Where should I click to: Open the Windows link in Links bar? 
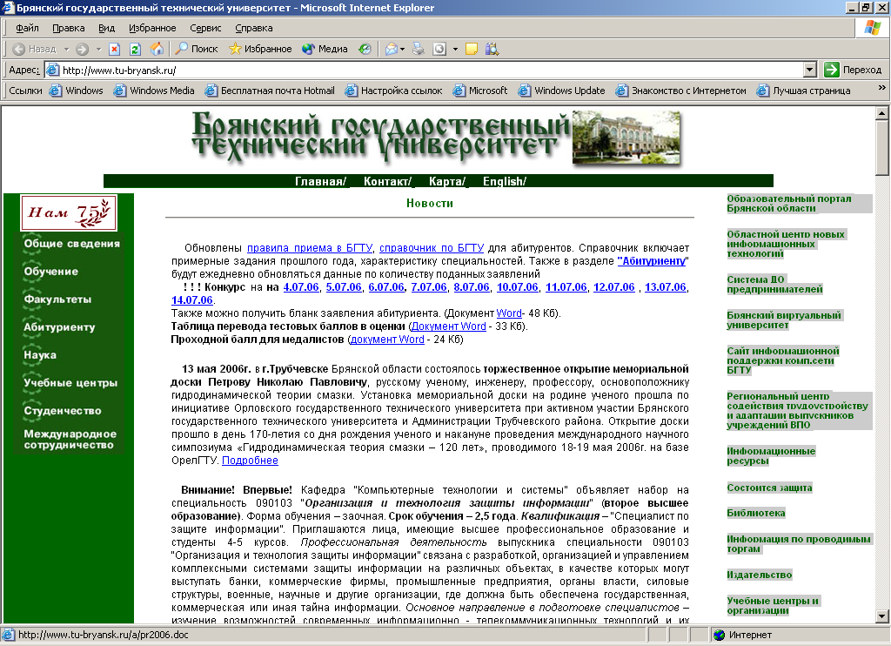77,91
